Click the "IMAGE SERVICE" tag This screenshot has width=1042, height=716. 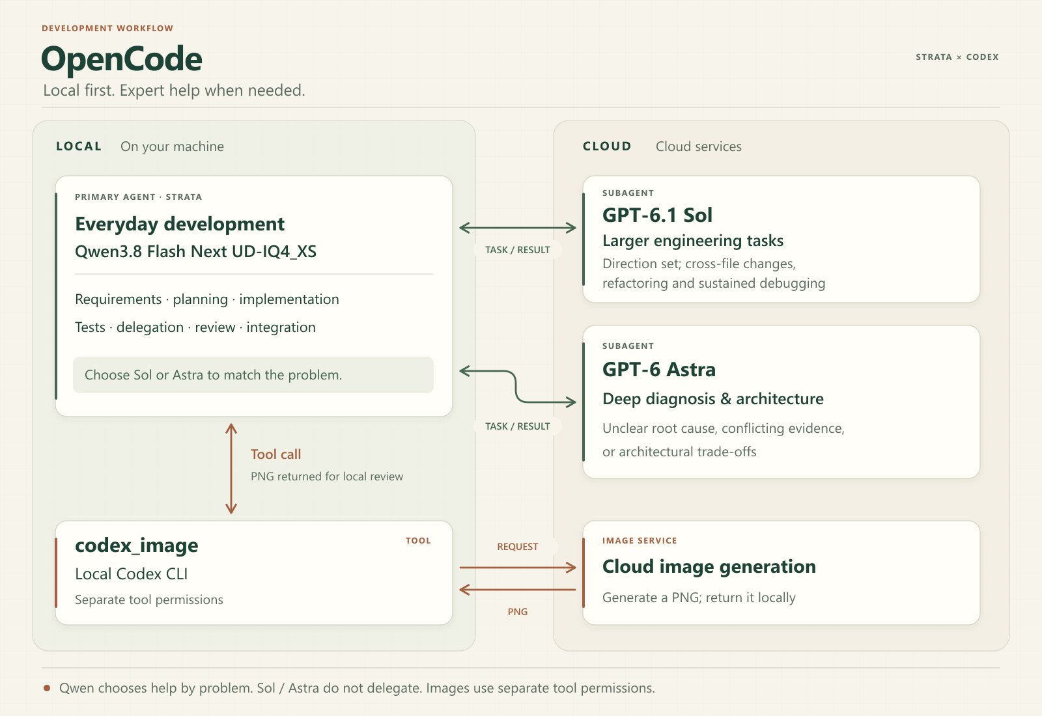point(640,541)
